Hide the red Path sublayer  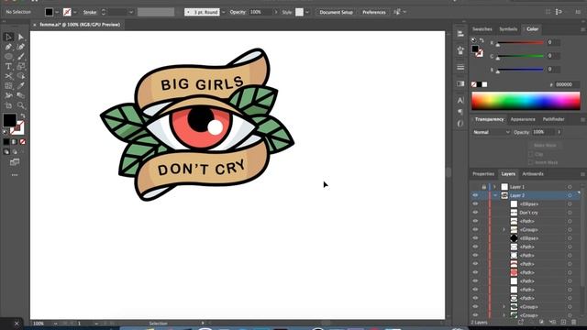pyautogui.click(x=475, y=272)
